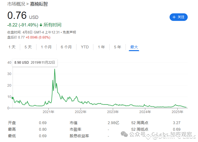
Task: Click the 市值 value 2.98亿
Action: (x=113, y=123)
